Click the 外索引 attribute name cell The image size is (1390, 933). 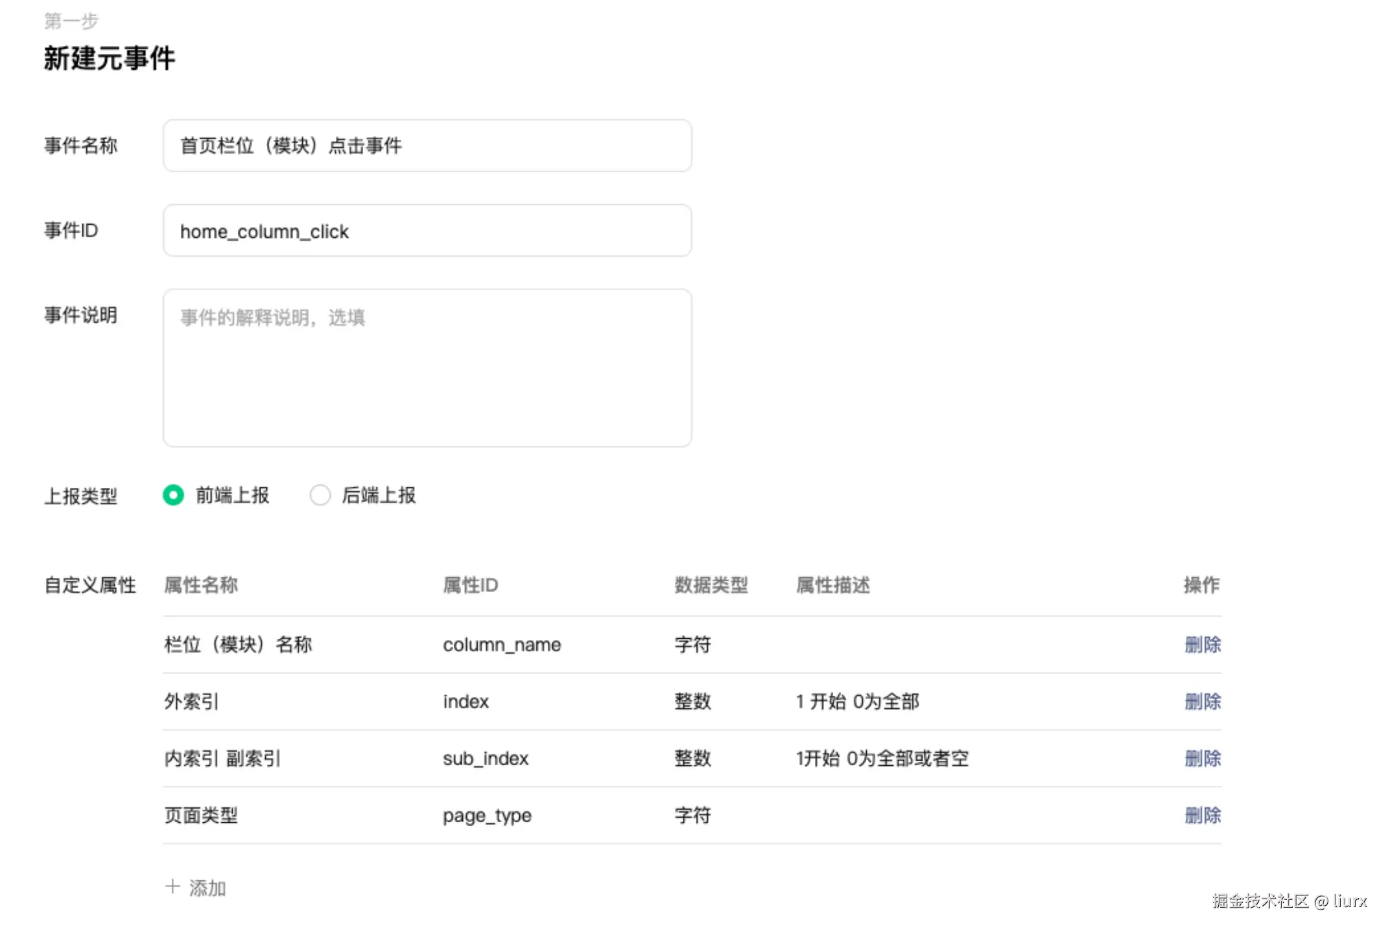coord(192,702)
